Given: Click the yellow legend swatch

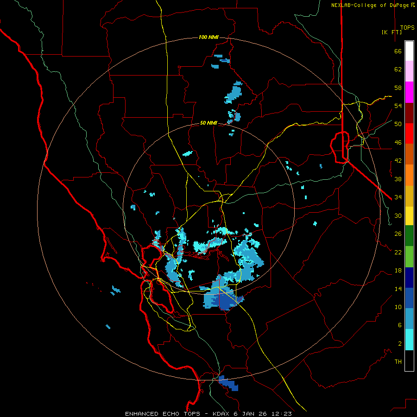Looking at the screenshot, I should coord(409,216).
